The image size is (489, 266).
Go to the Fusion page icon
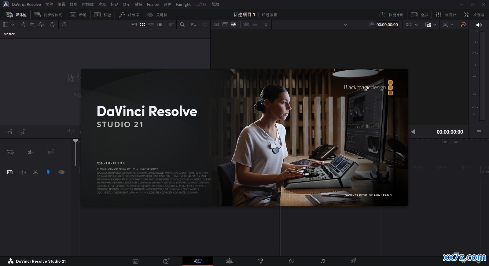click(260, 261)
